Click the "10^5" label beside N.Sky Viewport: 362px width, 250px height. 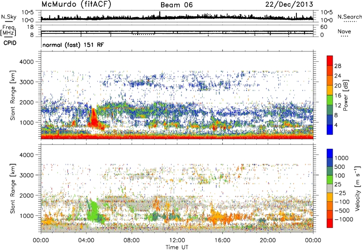pos(28,13)
